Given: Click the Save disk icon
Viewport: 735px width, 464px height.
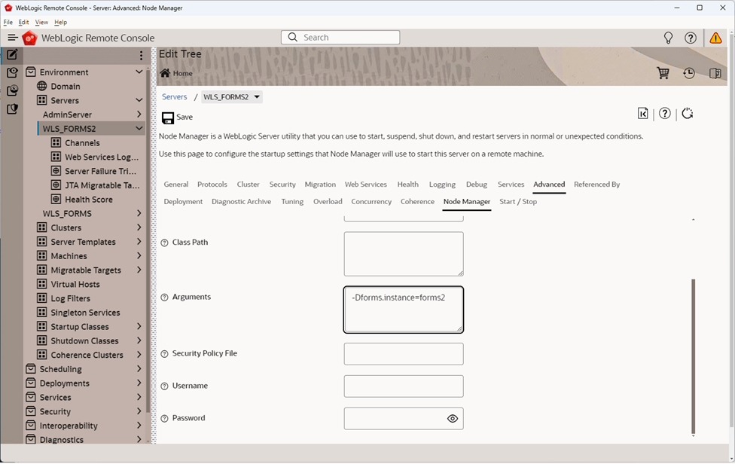Looking at the screenshot, I should 168,118.
